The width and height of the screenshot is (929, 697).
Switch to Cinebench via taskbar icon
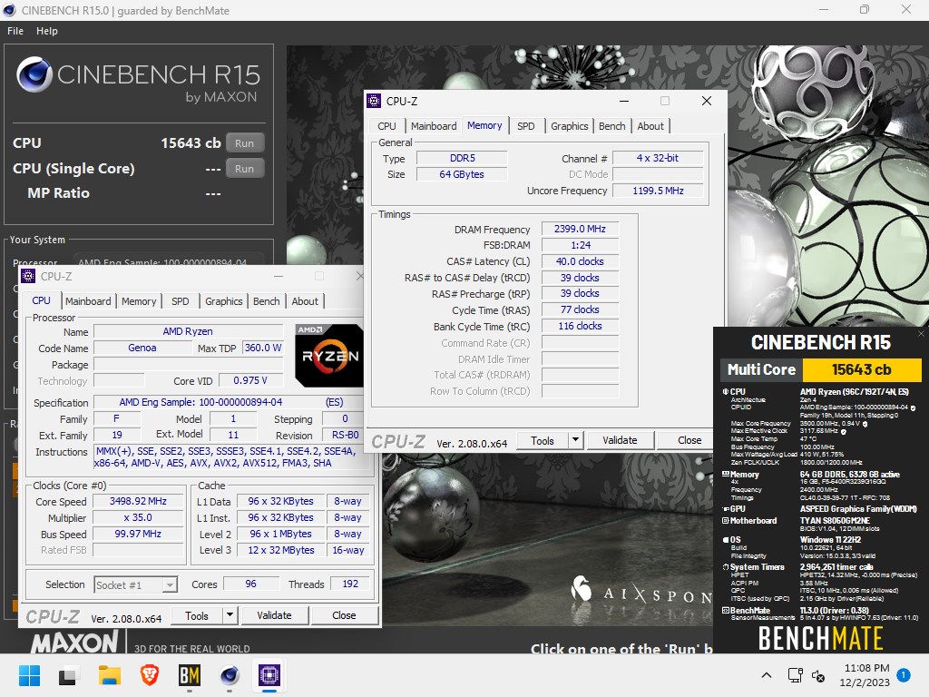(230, 675)
